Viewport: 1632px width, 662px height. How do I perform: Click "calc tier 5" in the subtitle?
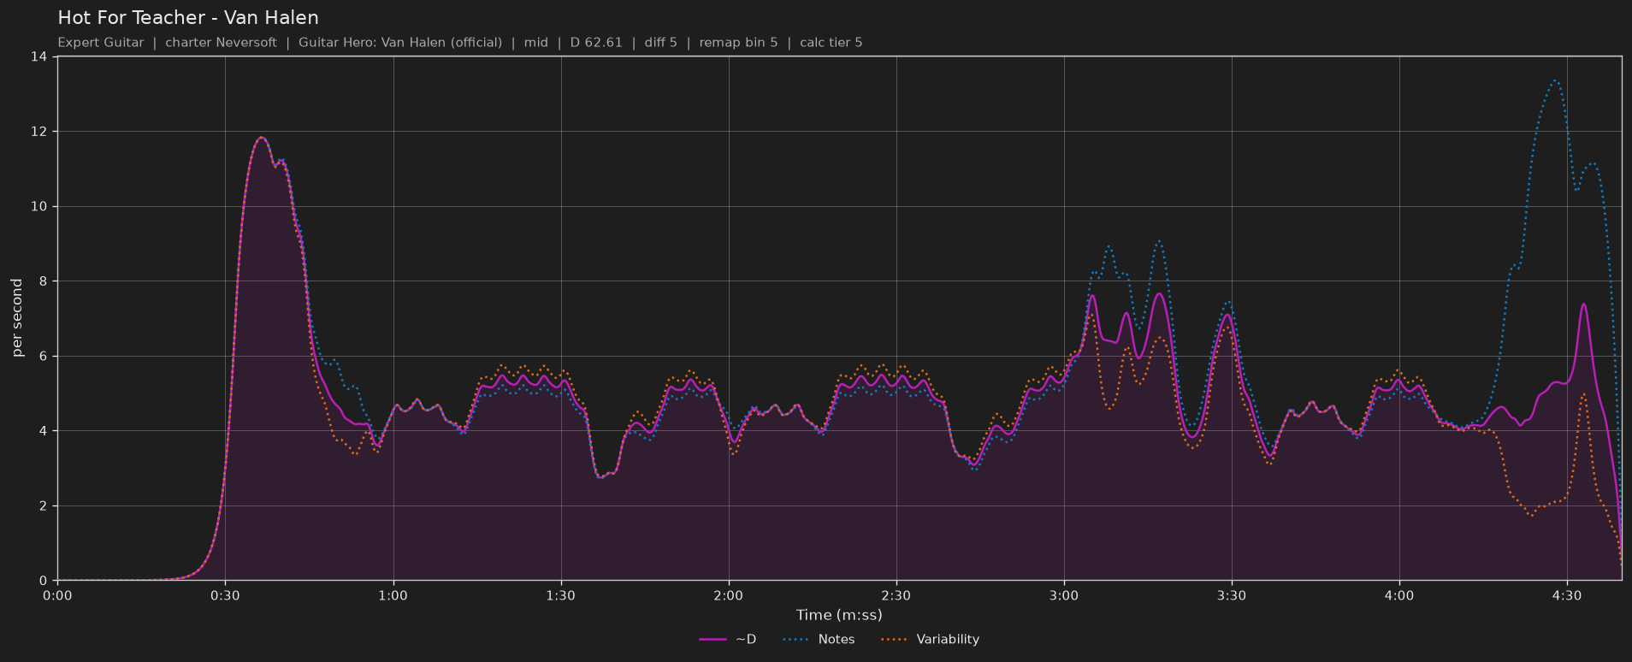(x=831, y=43)
